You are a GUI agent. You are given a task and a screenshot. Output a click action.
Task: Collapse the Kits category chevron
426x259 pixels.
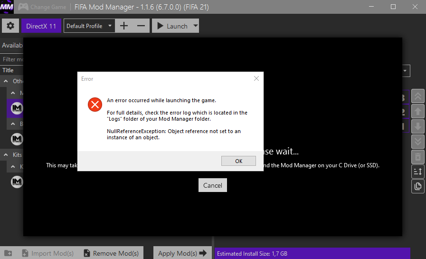pos(6,154)
